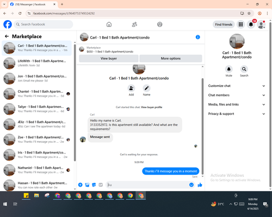The image size is (272, 217).
Task: Send a thumbs up like
Action: pos(200,185)
